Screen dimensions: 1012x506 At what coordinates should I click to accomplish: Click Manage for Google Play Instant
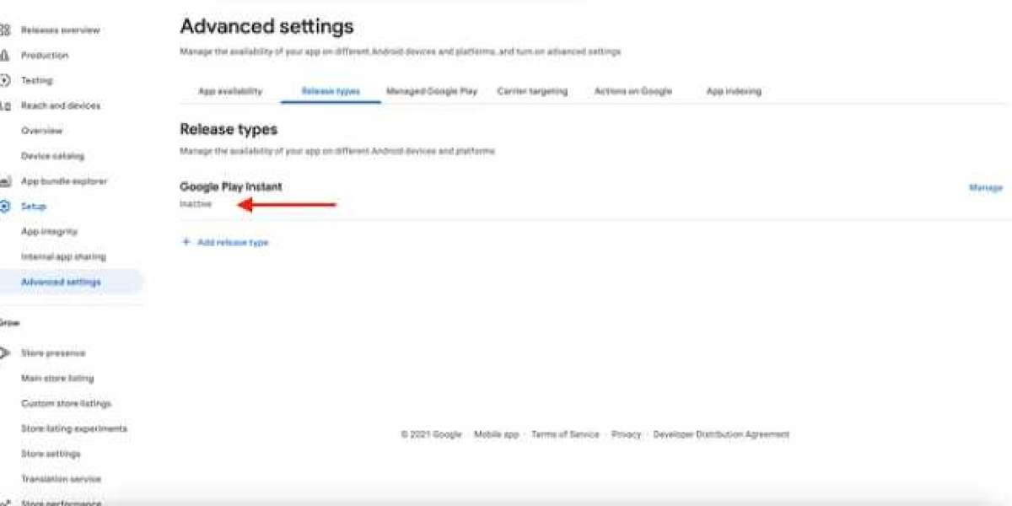tap(986, 188)
